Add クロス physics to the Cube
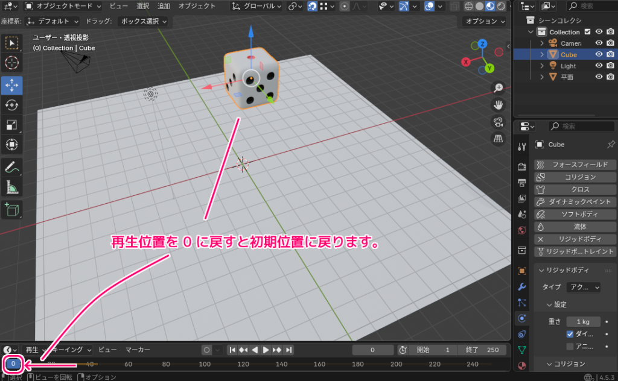This screenshot has height=381, width=618. 575,189
